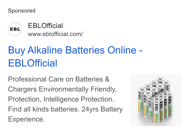
Task: Click the word Alkaline in the headline
Action: pyautogui.click(x=45, y=50)
